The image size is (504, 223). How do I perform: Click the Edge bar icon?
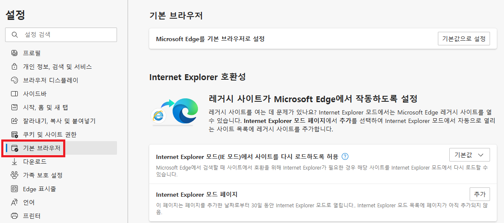click(14, 189)
